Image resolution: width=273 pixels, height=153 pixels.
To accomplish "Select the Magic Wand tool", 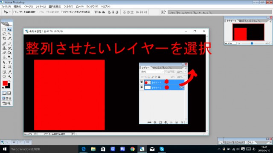I will (9, 34).
